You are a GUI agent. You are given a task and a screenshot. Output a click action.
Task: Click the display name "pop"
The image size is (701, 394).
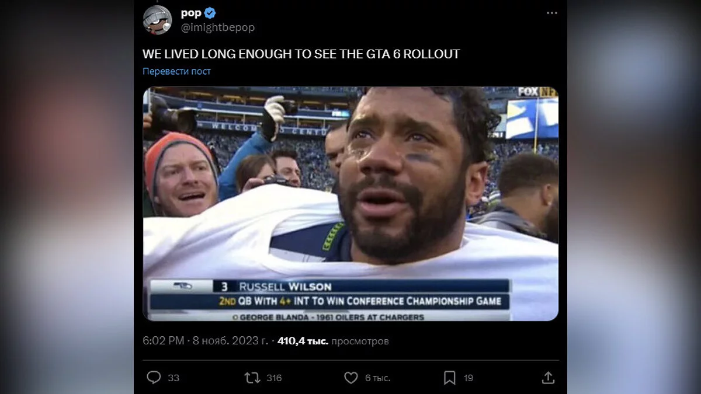191,13
